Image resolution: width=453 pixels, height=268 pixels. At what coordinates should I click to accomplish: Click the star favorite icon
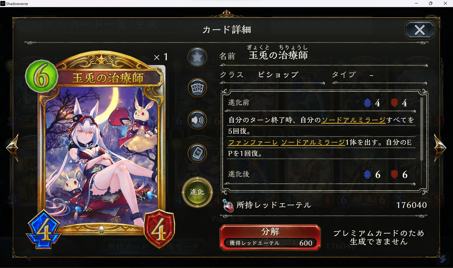point(197,57)
